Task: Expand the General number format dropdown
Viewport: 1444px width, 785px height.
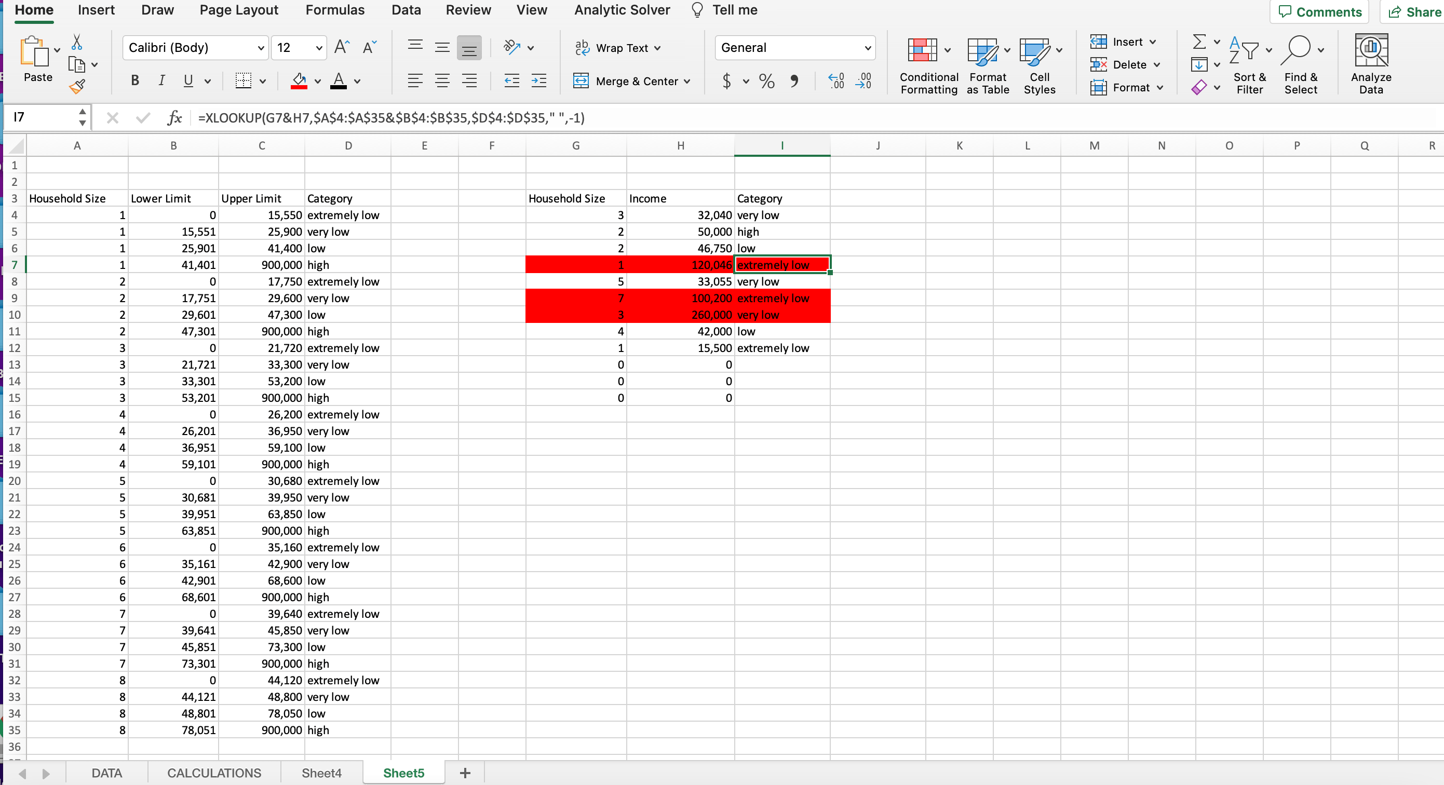Action: pos(867,48)
